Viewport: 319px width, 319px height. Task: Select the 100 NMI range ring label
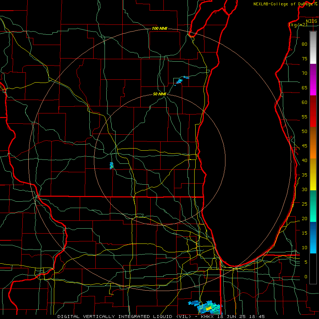point(159,28)
